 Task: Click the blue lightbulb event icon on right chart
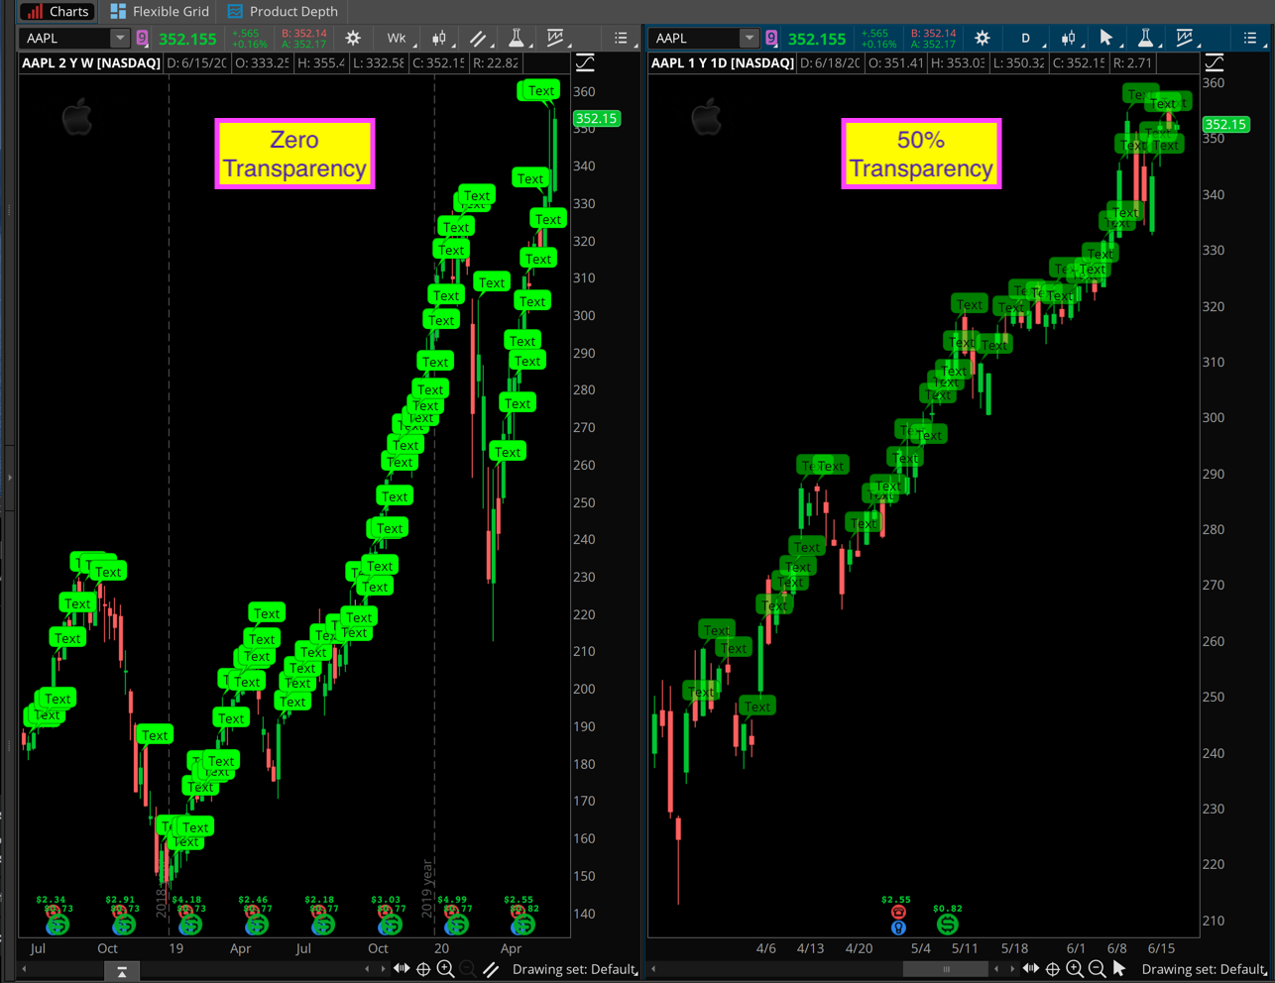[898, 928]
